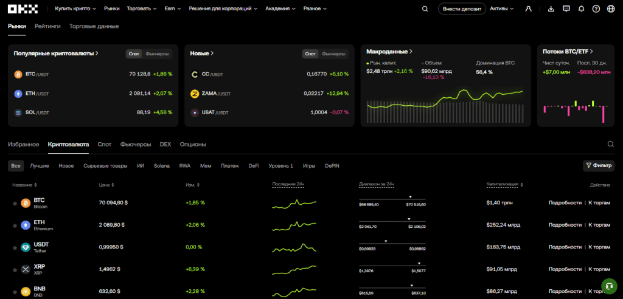623x299 pixels.
Task: Click USDT 24h range slider bar
Action: pos(392,244)
